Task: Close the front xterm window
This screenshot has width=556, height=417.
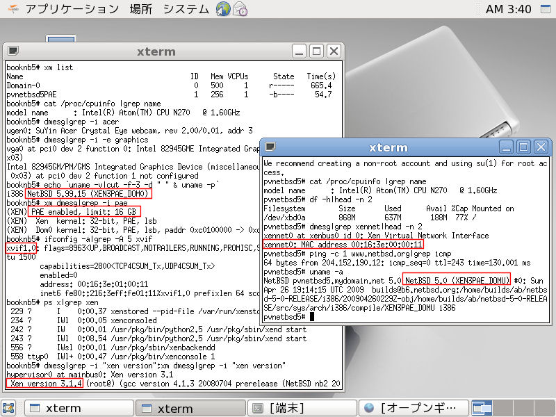Action: coord(541,147)
